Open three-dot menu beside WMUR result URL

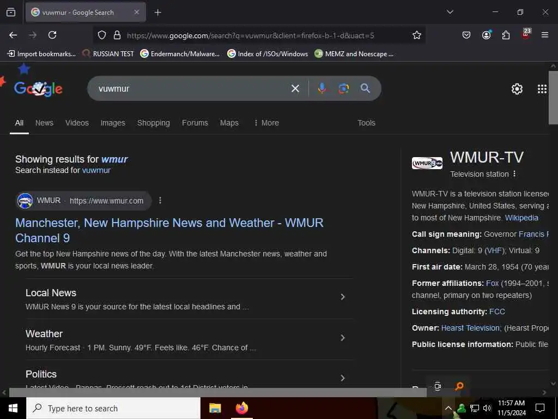(x=160, y=201)
